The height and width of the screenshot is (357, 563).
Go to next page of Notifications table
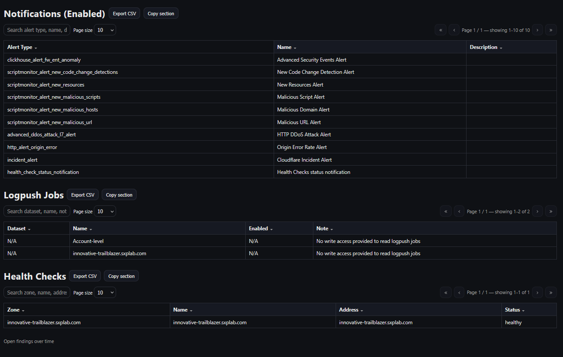(x=537, y=30)
